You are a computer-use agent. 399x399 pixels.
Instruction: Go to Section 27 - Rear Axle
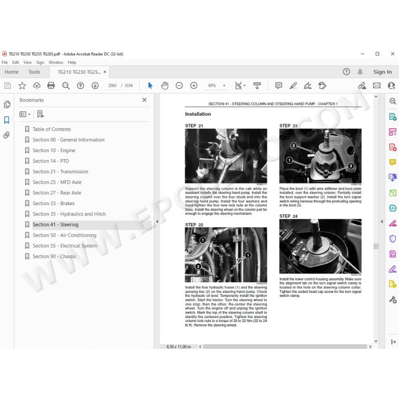(57, 193)
